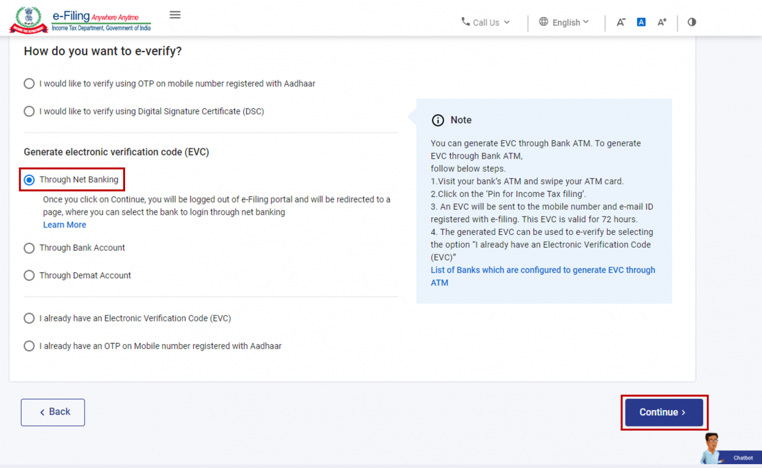Select Digital Signature Certificate verification option
This screenshot has height=468, width=762.
click(x=29, y=111)
